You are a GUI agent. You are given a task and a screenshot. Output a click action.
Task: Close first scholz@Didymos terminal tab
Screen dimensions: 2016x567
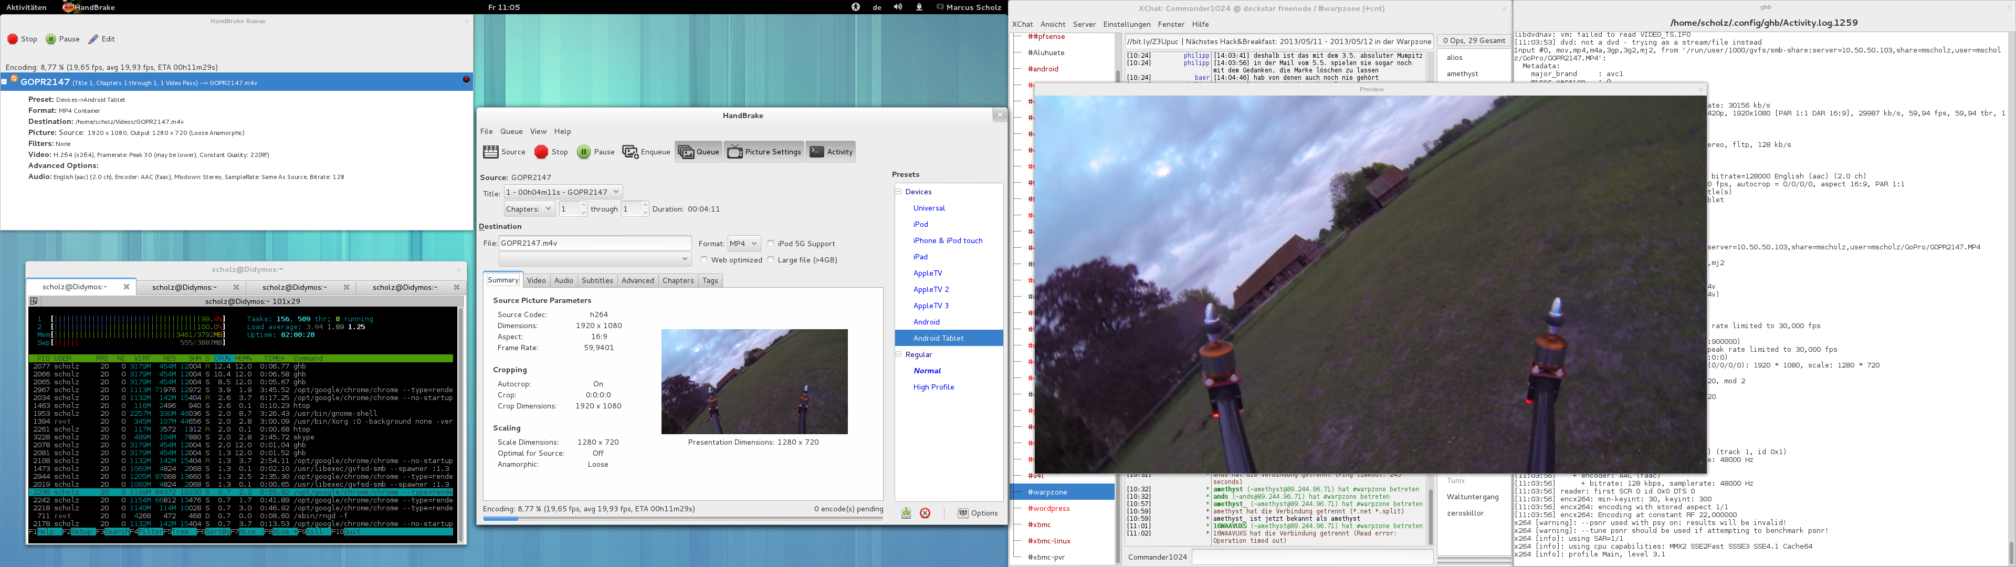click(126, 287)
